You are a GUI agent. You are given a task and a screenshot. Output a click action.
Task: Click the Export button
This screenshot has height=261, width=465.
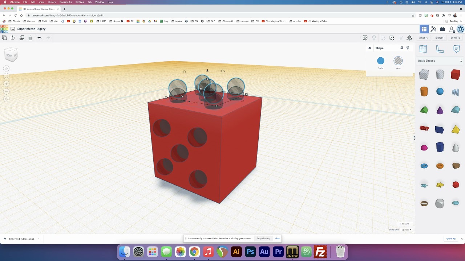(439, 38)
